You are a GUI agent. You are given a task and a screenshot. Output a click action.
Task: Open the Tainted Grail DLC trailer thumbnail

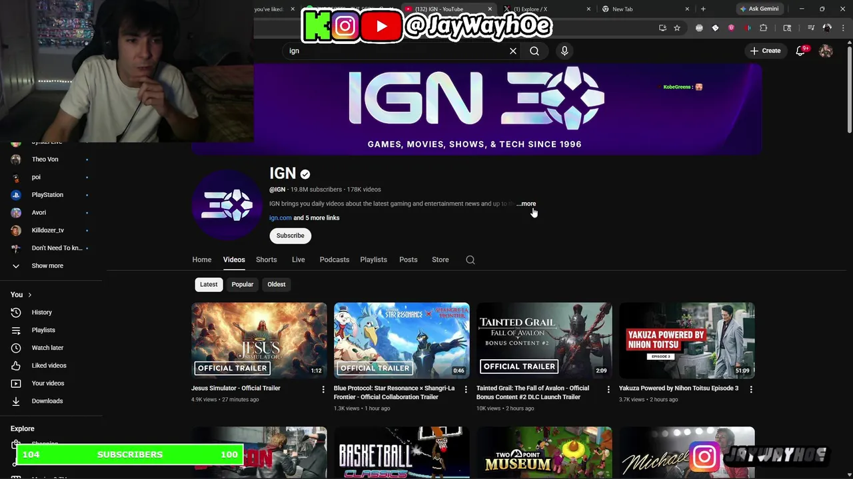pos(544,341)
